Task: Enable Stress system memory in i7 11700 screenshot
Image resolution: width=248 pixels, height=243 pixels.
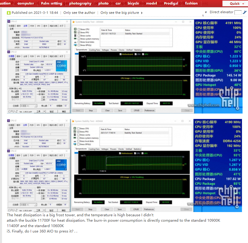Action: pos(78,138)
